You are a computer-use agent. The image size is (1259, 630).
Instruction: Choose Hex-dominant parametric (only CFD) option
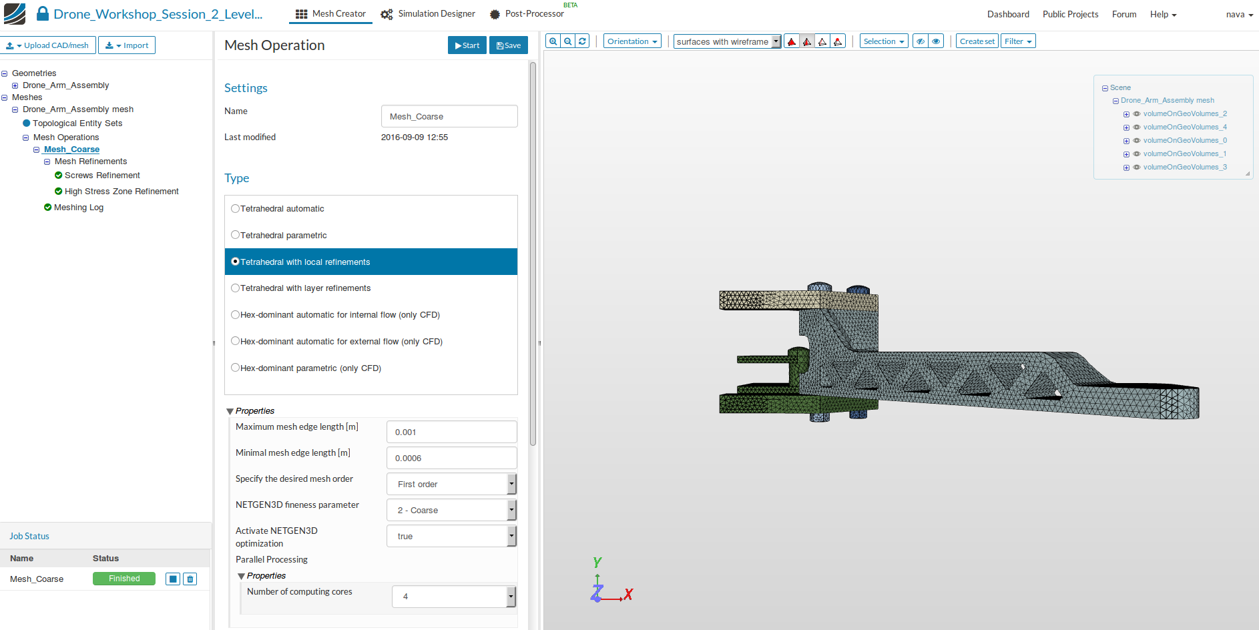click(x=235, y=368)
